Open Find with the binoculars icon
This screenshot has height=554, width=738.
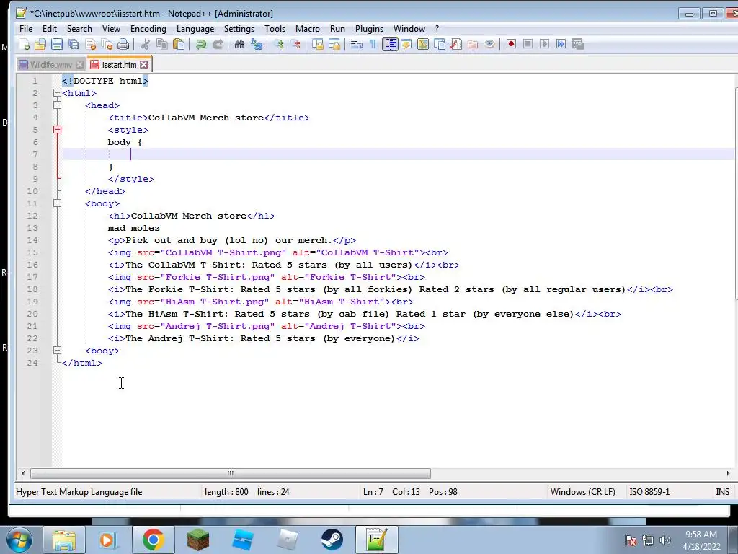pos(239,44)
